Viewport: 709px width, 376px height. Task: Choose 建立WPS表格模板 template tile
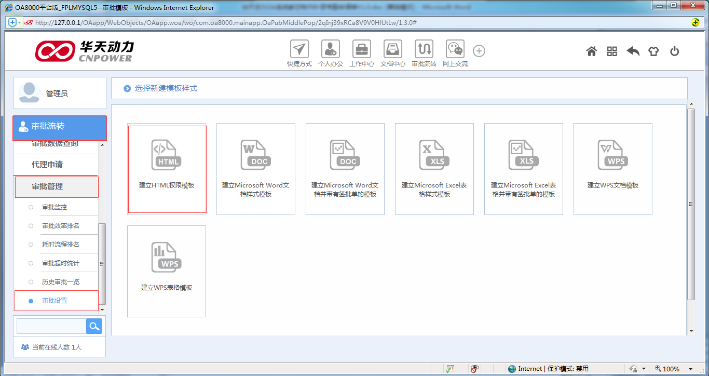[167, 271]
